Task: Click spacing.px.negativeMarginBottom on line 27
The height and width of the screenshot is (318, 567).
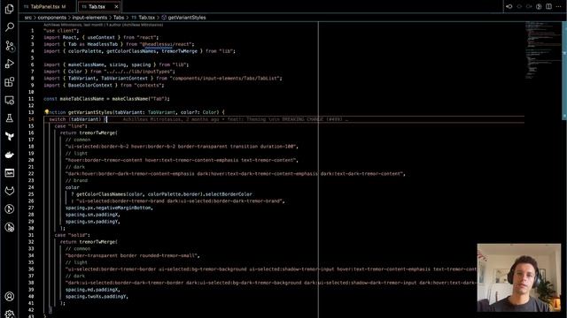Action: coord(109,208)
